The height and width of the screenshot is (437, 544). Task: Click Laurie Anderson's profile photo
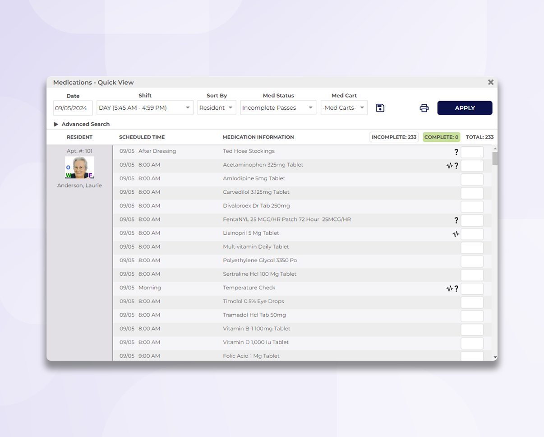pyautogui.click(x=80, y=168)
